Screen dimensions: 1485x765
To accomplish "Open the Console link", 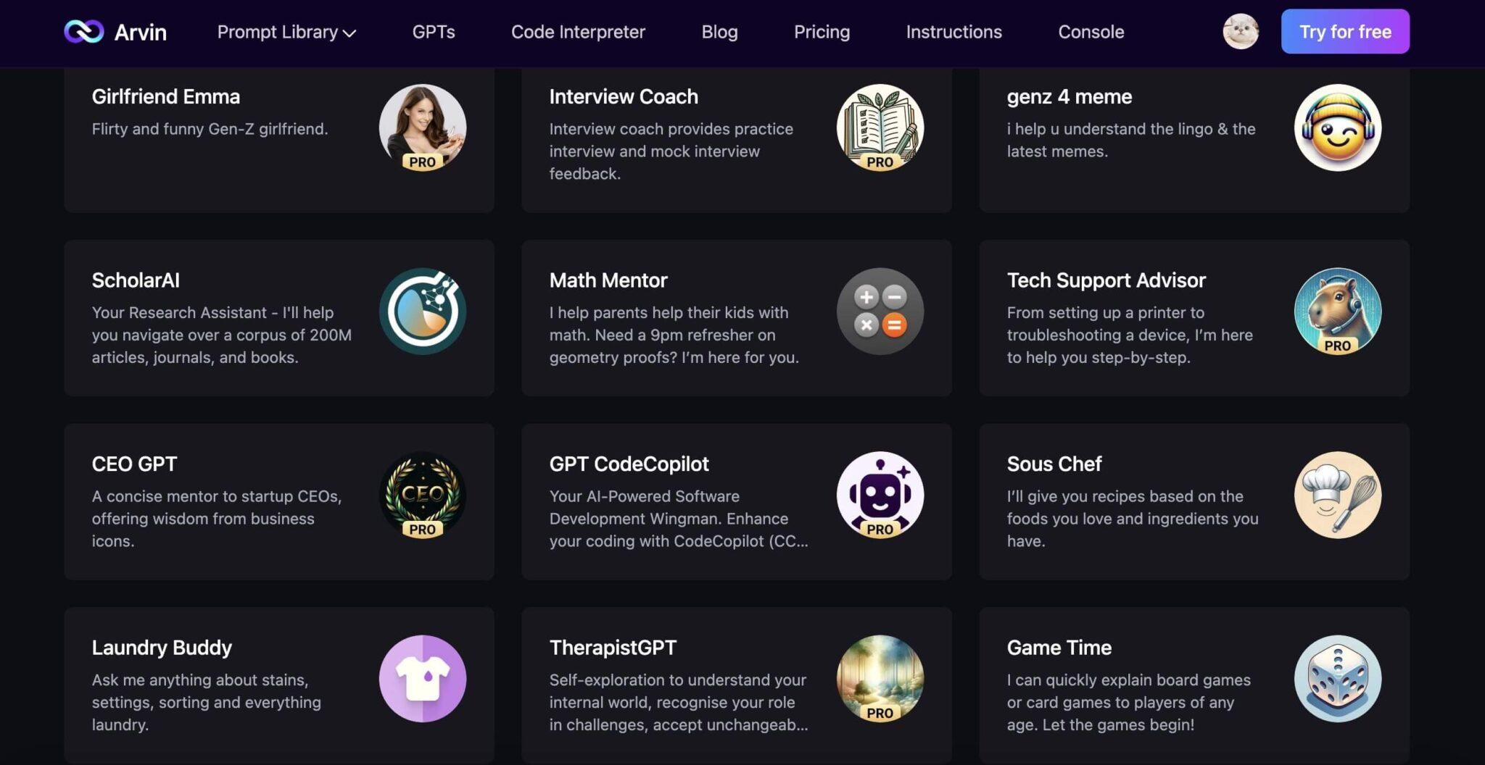I will tap(1091, 32).
